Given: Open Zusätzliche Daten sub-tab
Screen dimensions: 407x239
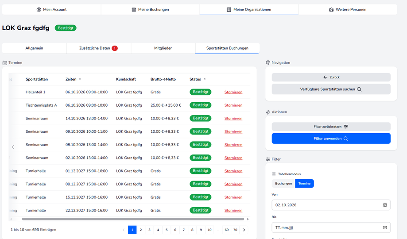Looking at the screenshot, I should click(99, 48).
